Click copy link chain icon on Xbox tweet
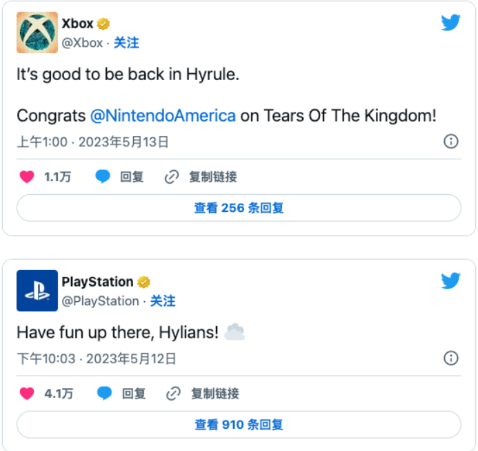 172,177
